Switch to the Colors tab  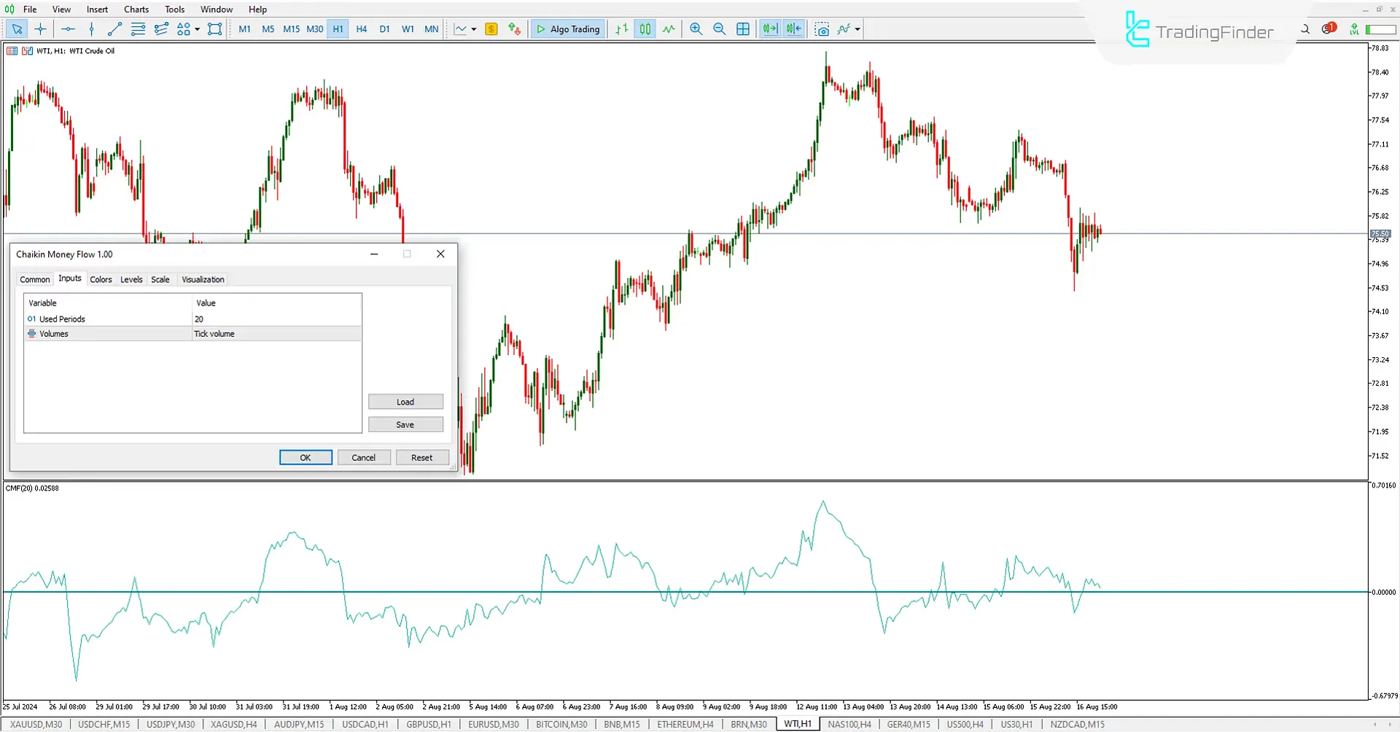[x=101, y=279]
